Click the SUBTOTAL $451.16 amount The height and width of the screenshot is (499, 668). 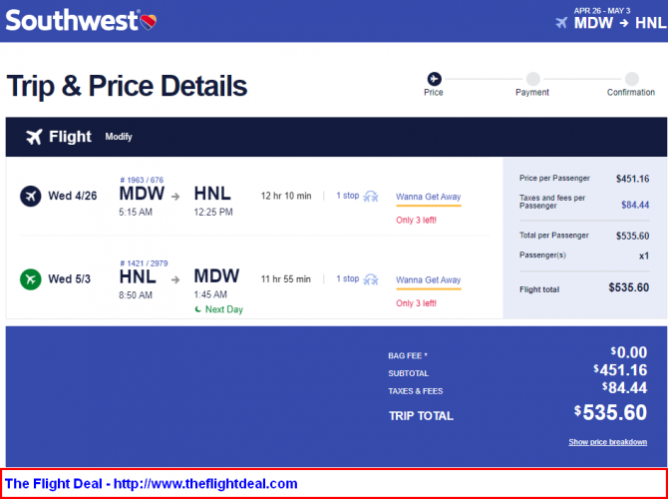[620, 370]
